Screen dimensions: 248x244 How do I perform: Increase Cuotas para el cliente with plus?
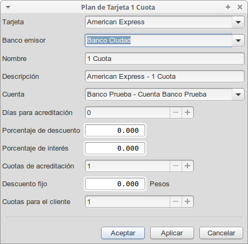pos(187,202)
